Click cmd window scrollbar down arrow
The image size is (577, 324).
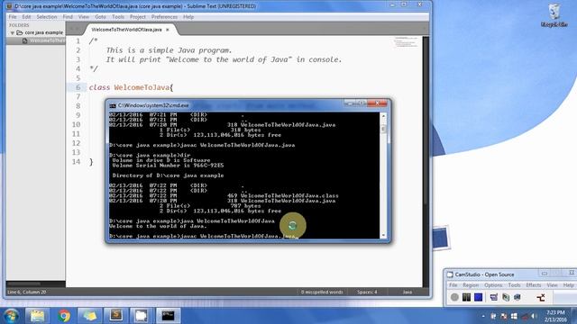(x=383, y=235)
